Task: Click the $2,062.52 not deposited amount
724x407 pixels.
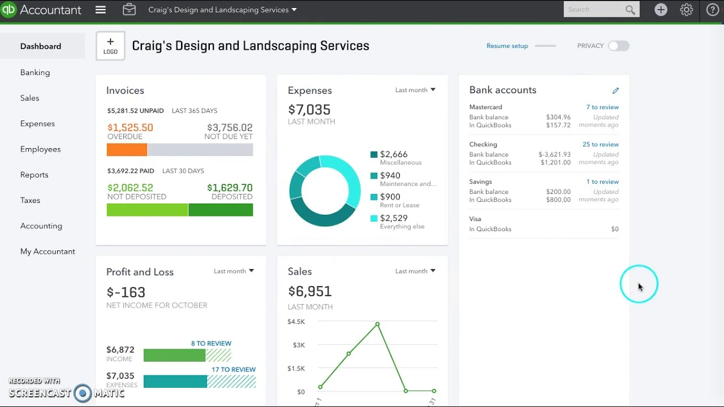Action: pos(130,188)
